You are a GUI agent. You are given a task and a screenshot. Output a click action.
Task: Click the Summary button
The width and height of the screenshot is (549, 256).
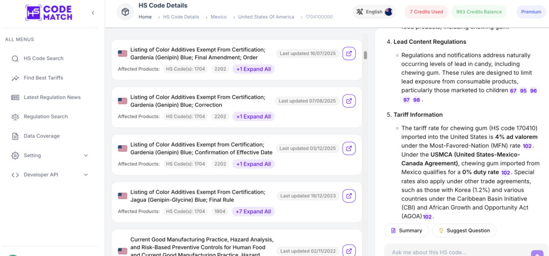(x=406, y=230)
